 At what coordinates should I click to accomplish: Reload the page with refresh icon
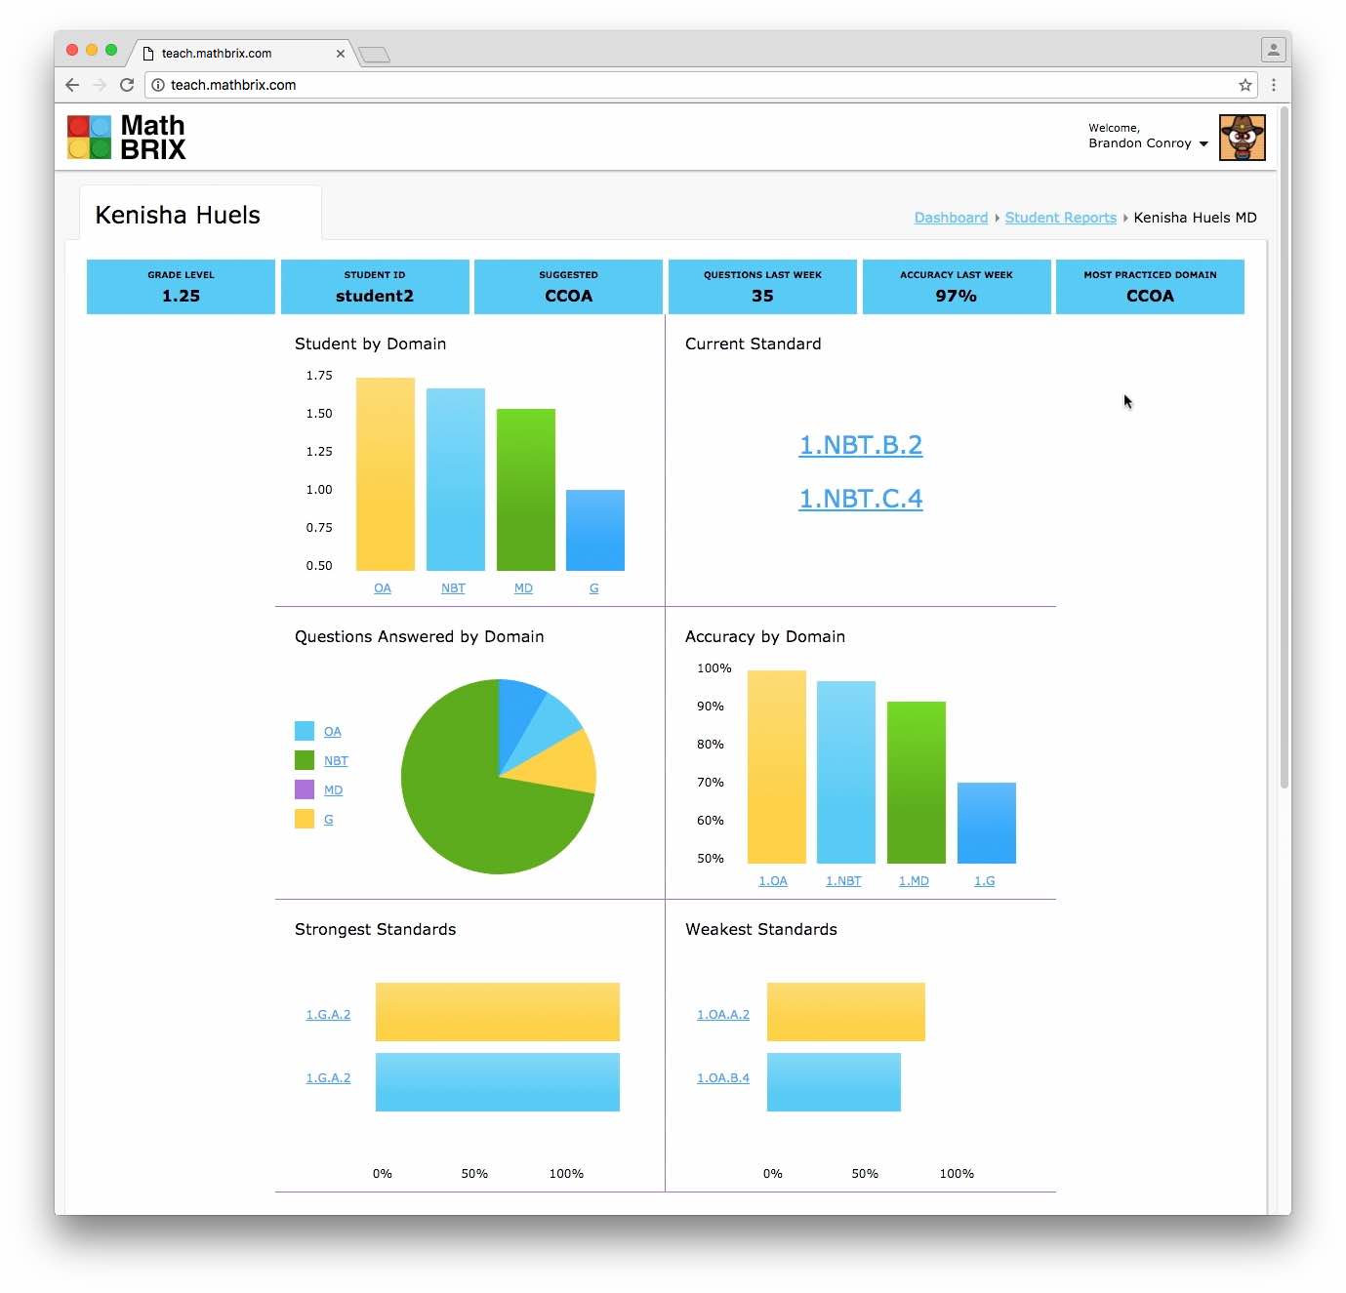point(127,85)
